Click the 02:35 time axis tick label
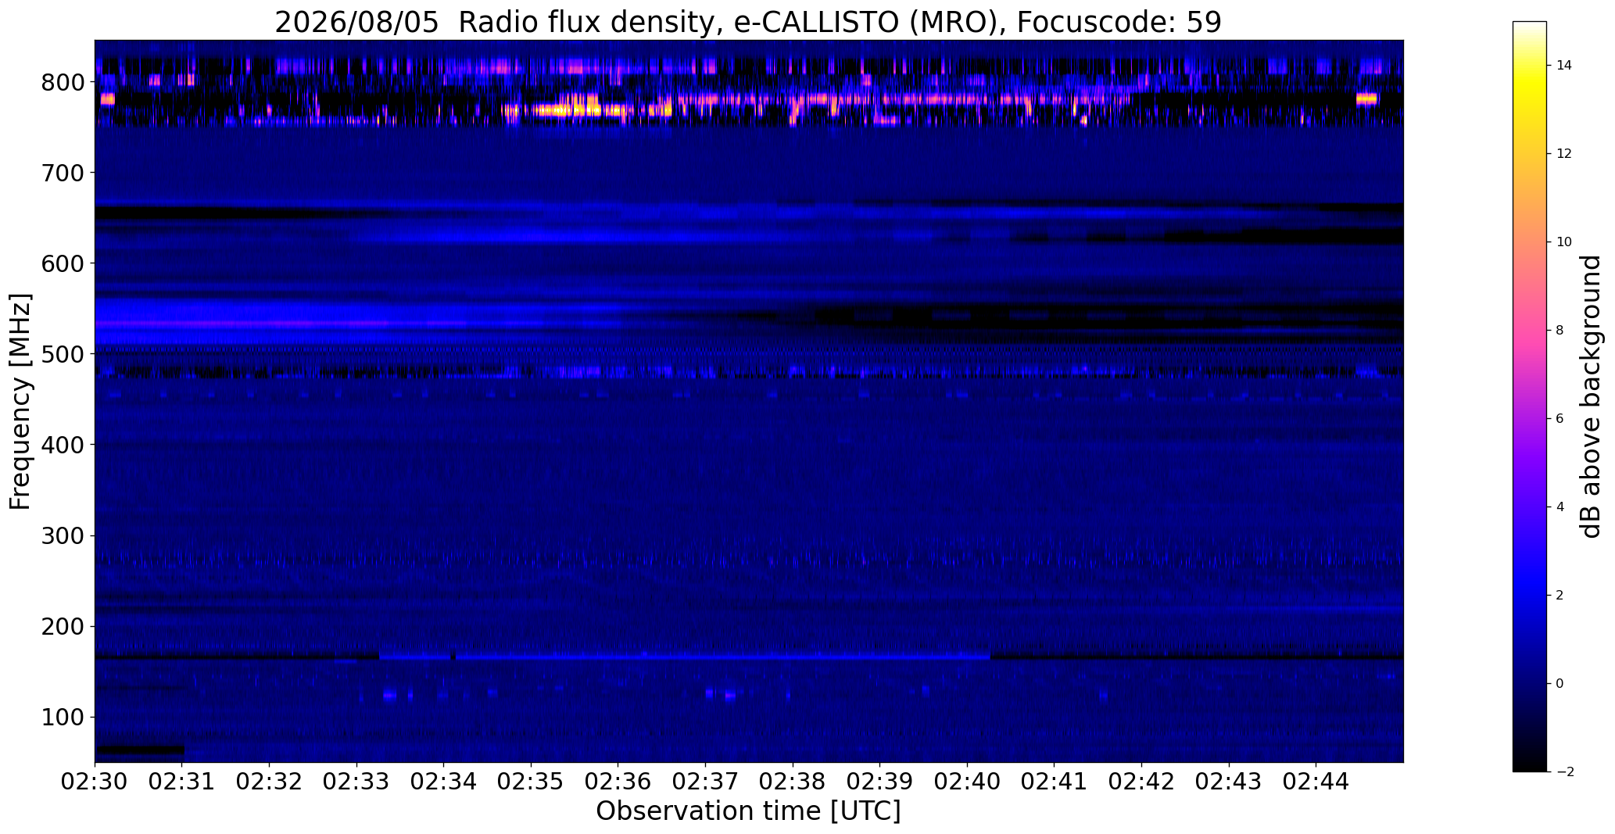Screen dimensions: 1615x834 point(531,782)
